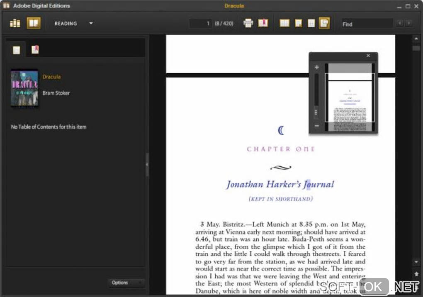
Task: Select fit width view icon
Action: click(x=311, y=24)
